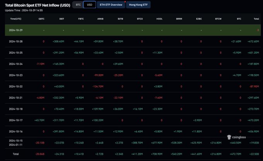Click the -4.80M GBTC outflow value
Image resolution: width=263 pixels, height=161 pixels.
40,98
